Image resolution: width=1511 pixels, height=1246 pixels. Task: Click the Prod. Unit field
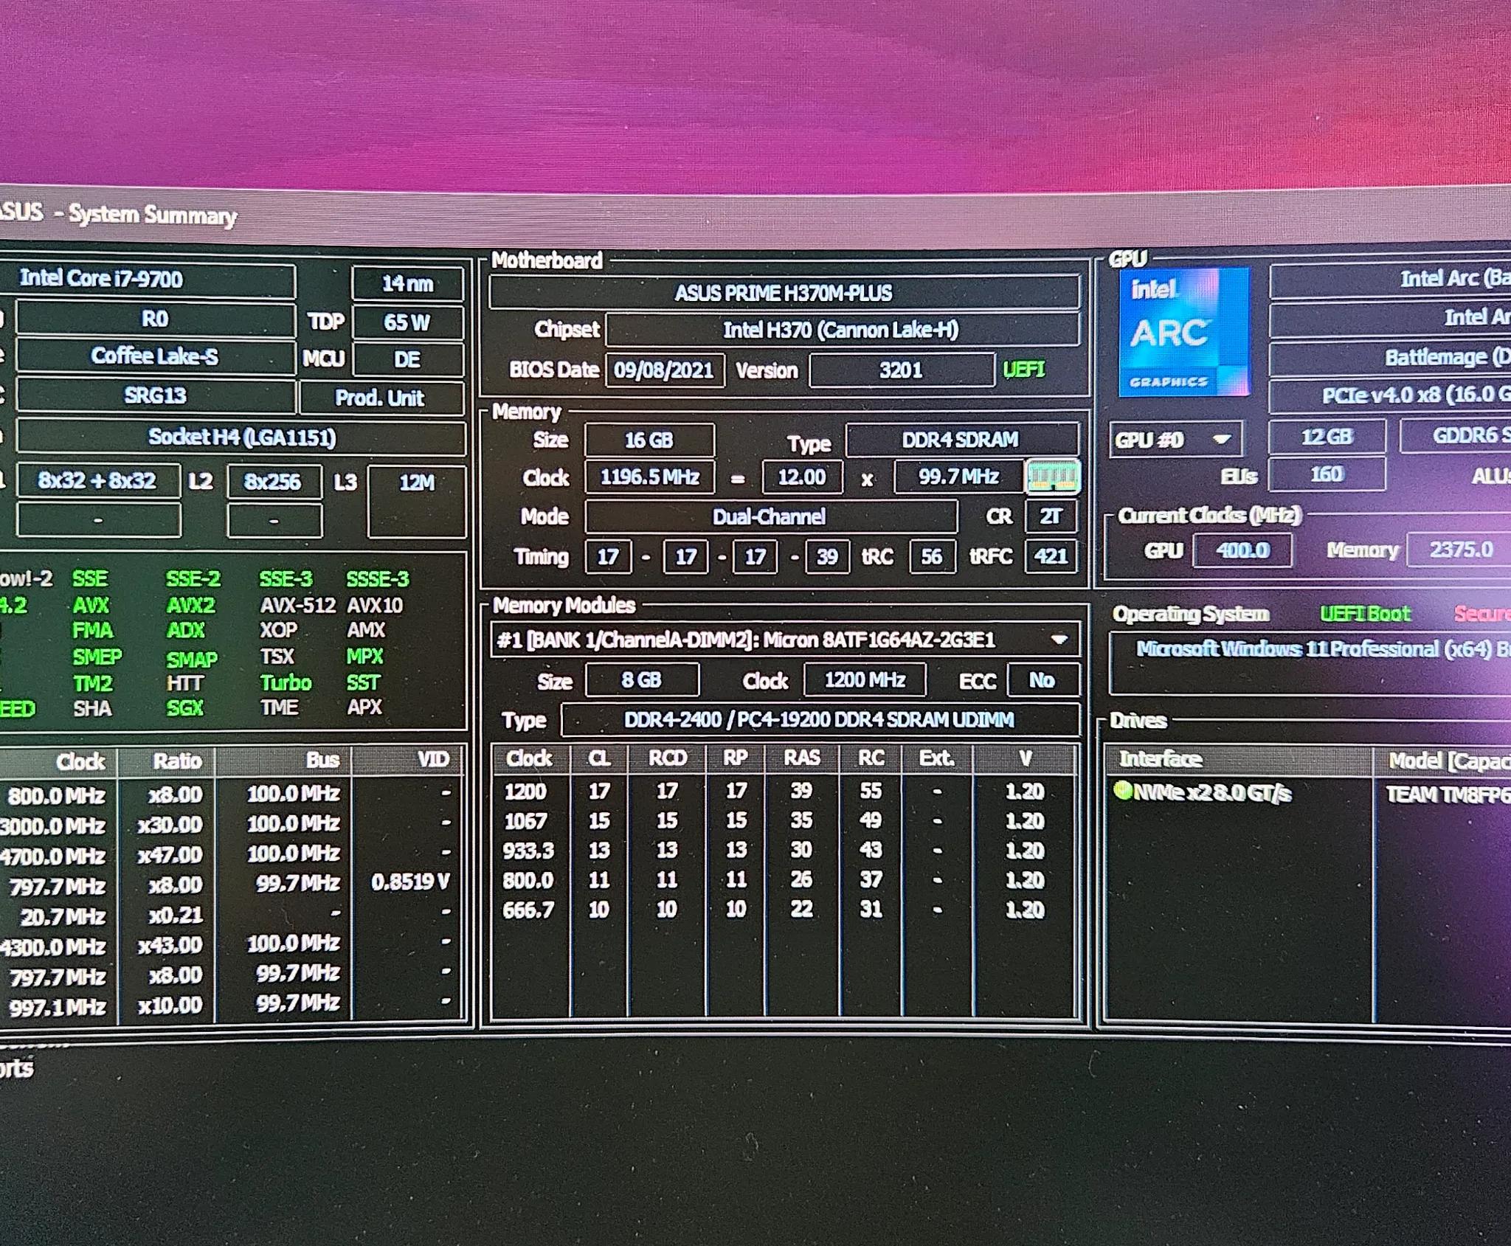pyautogui.click(x=381, y=398)
